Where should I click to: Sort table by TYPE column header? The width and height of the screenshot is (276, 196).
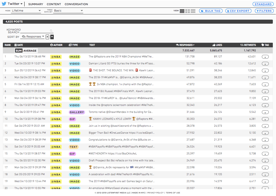pos(73,45)
